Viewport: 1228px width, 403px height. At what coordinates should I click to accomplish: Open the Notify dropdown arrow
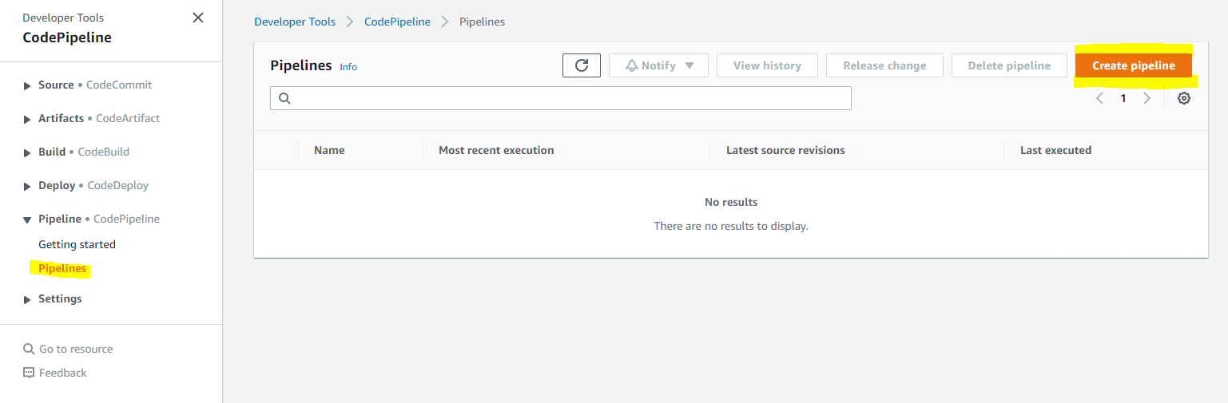690,65
